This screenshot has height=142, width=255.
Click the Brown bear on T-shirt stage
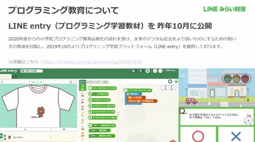point(40,112)
